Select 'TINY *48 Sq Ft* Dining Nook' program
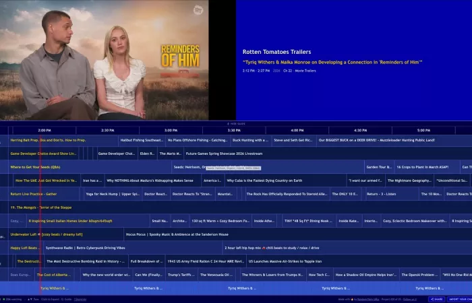The image size is (472, 303). click(x=309, y=221)
